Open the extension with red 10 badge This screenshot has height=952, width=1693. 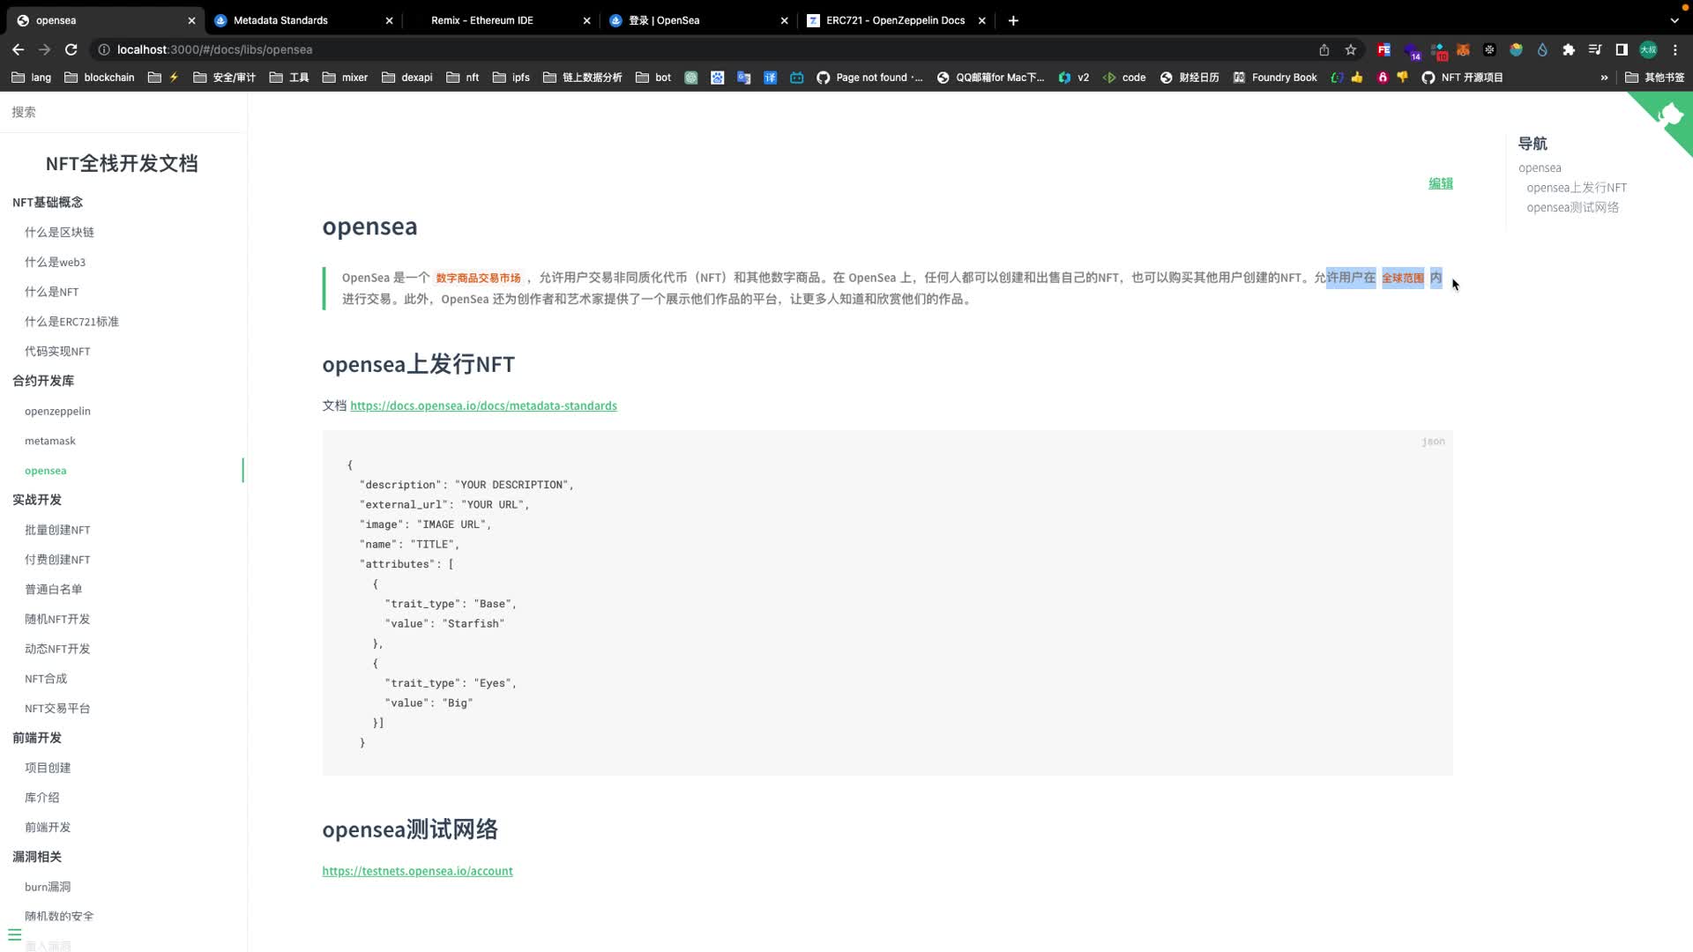pos(1438,51)
